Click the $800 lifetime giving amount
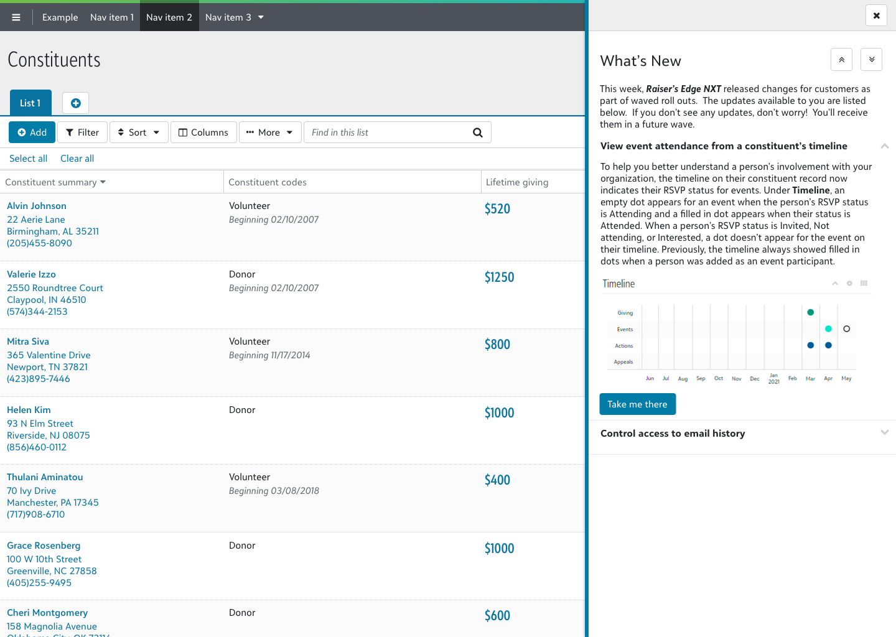This screenshot has height=637, width=896. 497,345
